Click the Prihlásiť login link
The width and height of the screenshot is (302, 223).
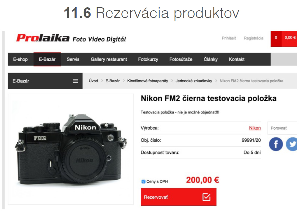click(229, 38)
